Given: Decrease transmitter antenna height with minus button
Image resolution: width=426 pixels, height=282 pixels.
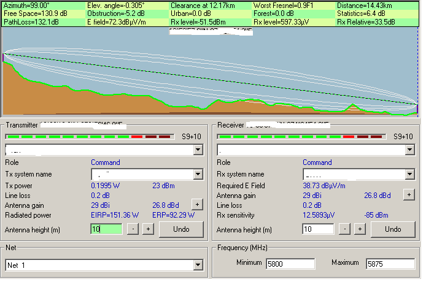Looking at the screenshot, I should coord(133,229).
